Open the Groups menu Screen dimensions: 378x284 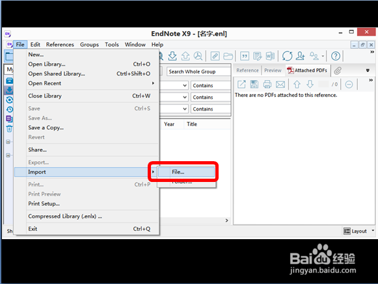coord(89,45)
